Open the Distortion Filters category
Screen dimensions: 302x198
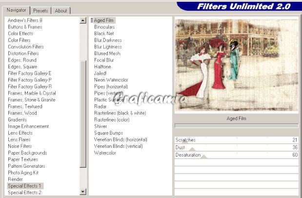[23, 53]
